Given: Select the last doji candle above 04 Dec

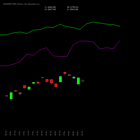Looking at the screenshot, I should 83,81.
